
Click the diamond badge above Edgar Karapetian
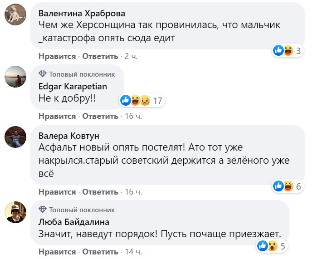(x=43, y=74)
